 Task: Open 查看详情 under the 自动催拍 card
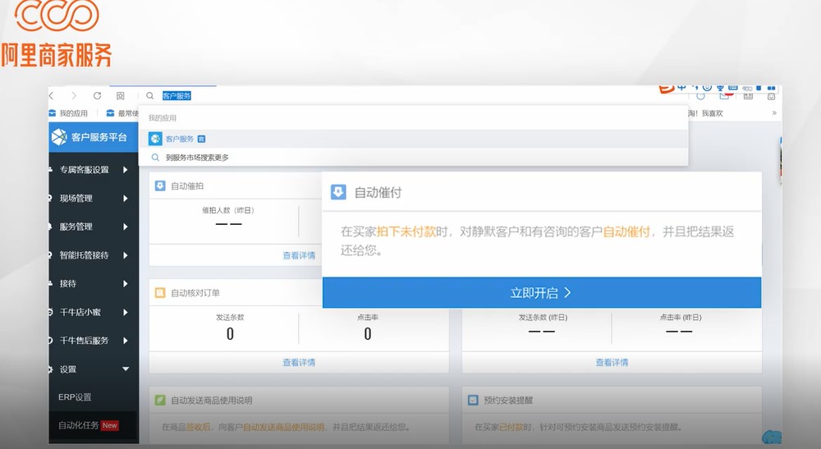click(299, 255)
